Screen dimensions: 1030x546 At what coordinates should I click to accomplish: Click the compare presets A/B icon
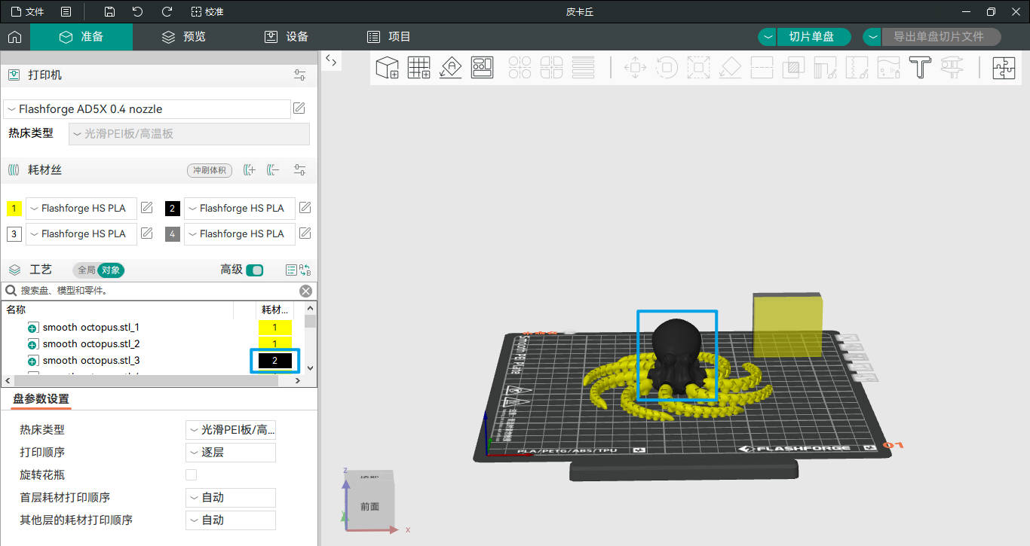[305, 270]
